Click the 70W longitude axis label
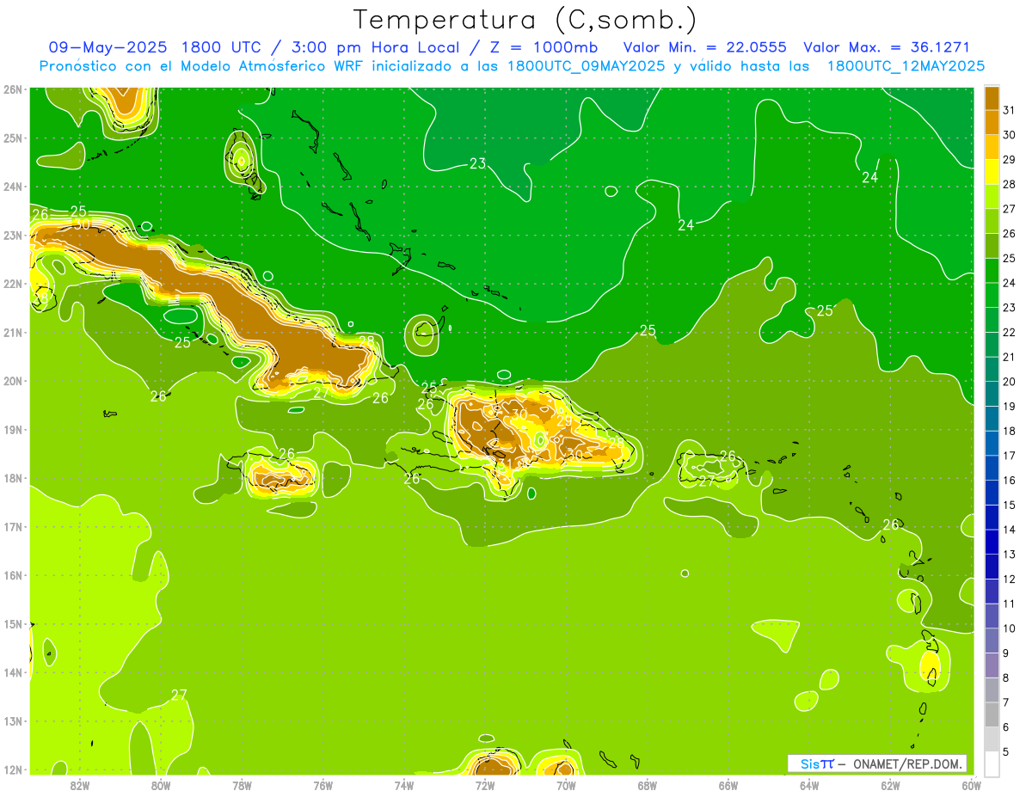 pyautogui.click(x=566, y=785)
